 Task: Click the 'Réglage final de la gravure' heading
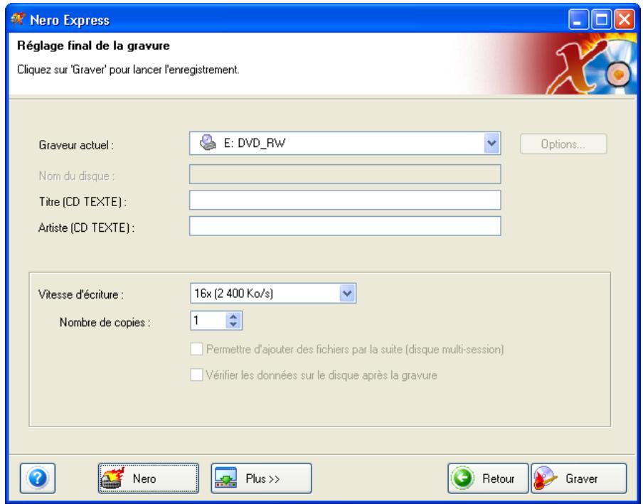[x=93, y=45]
